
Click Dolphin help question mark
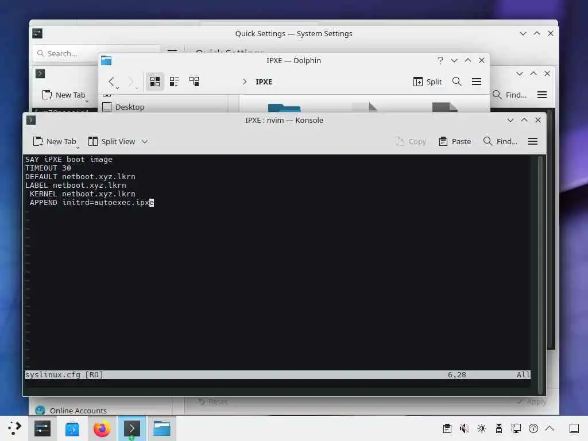440,60
